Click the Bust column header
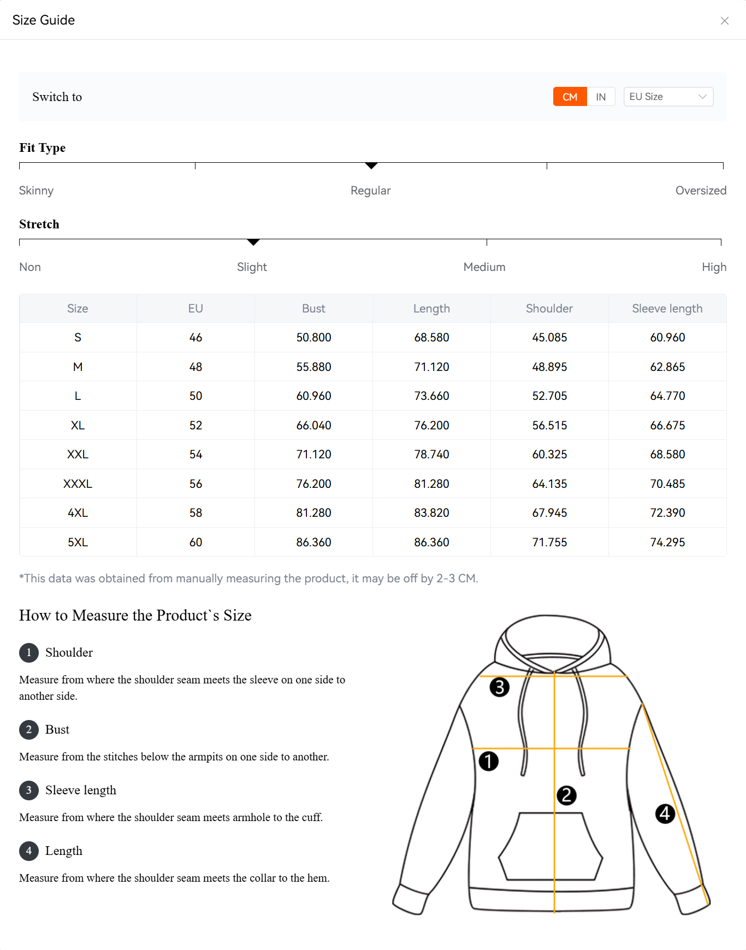The height and width of the screenshot is (950, 746). tap(313, 309)
